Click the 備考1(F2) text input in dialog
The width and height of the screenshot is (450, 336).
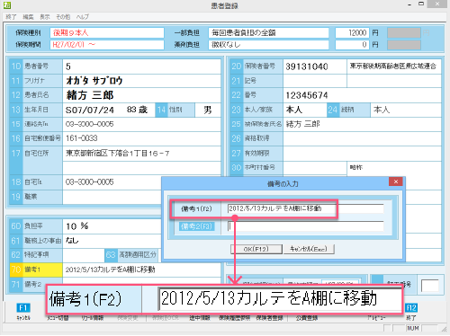(x=305, y=208)
